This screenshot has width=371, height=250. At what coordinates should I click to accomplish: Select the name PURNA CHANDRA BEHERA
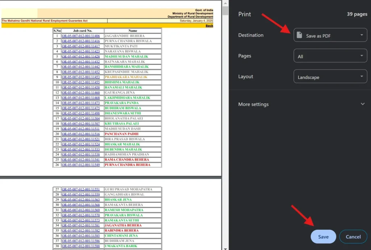click(x=128, y=165)
